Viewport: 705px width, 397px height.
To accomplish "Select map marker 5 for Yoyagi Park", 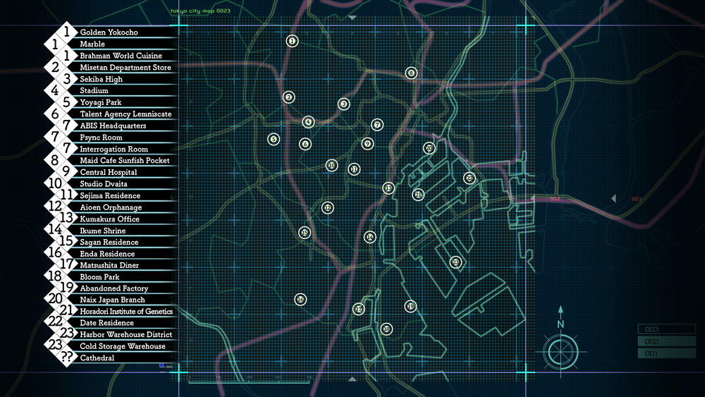I will point(274,140).
